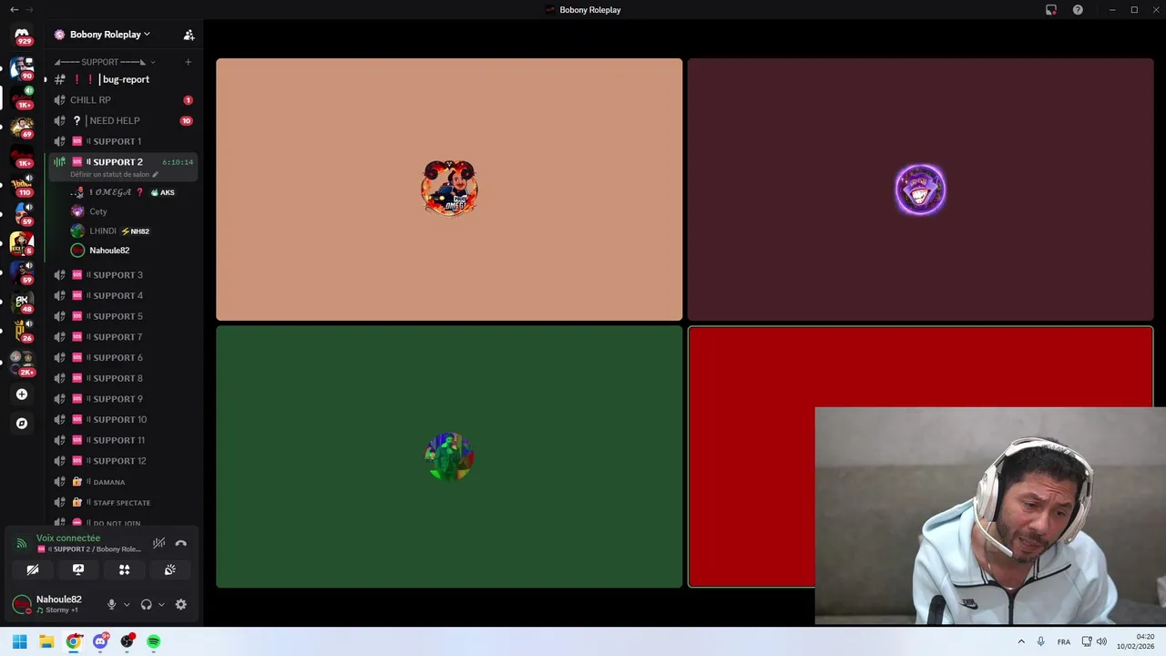Open the server icon with 2K+ badge
This screenshot has height=656, width=1166.
pos(22,364)
